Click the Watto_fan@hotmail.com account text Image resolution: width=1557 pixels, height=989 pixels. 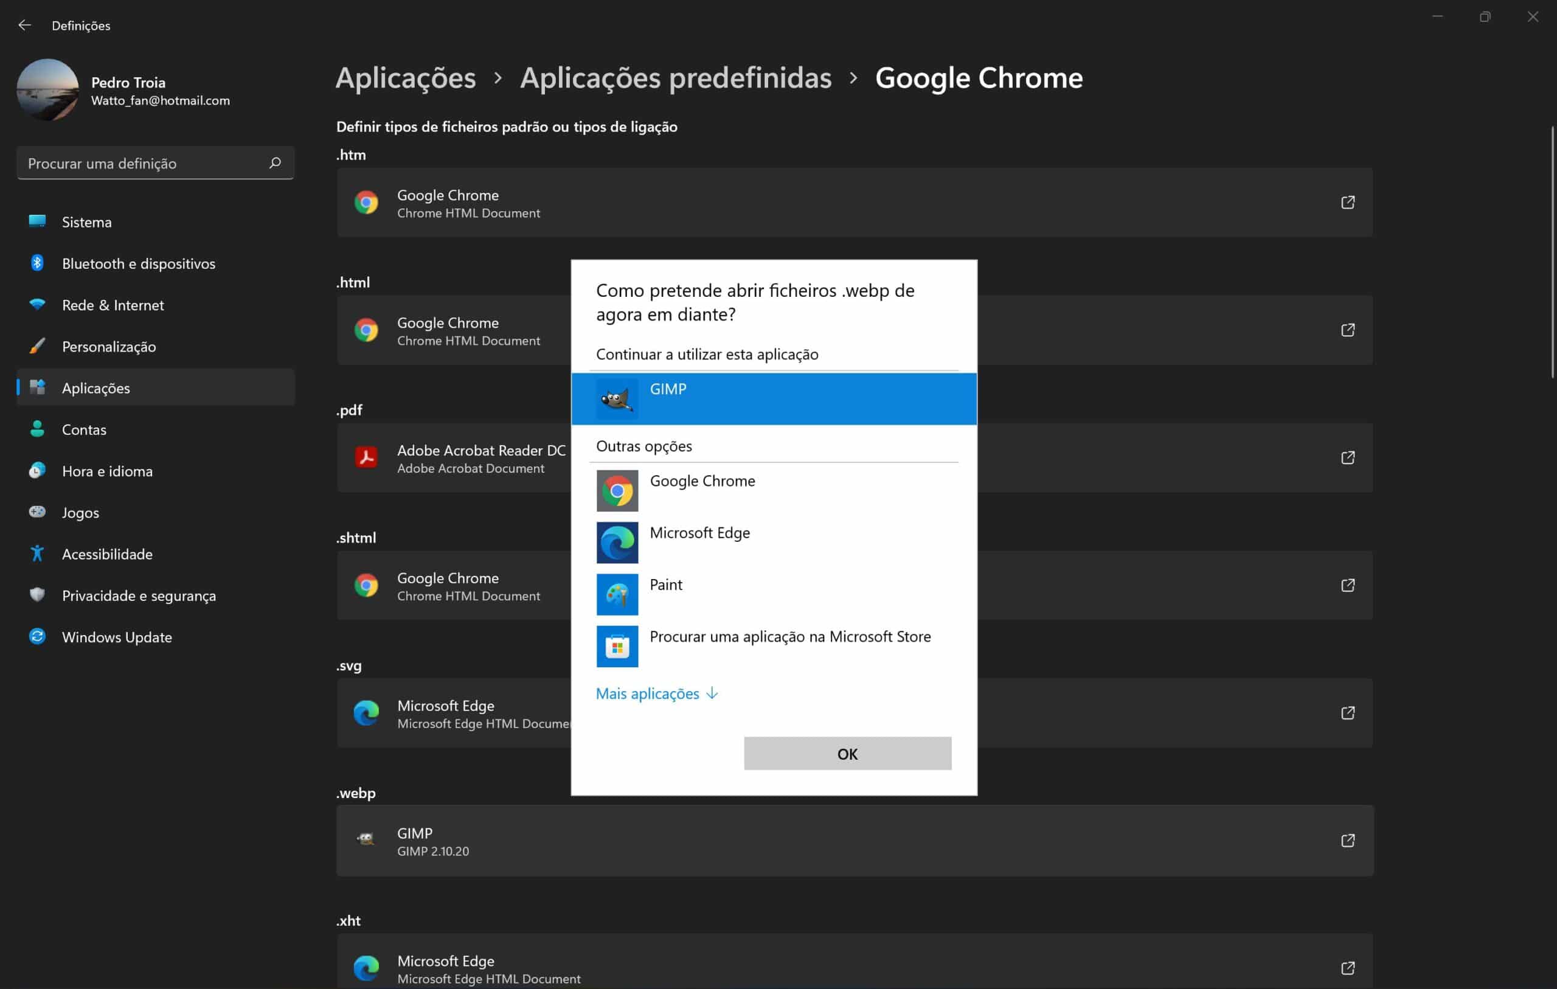[161, 101]
